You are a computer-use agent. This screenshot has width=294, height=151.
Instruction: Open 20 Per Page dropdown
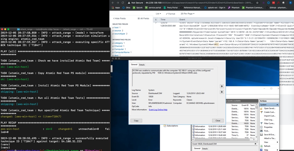pos(187,14)
